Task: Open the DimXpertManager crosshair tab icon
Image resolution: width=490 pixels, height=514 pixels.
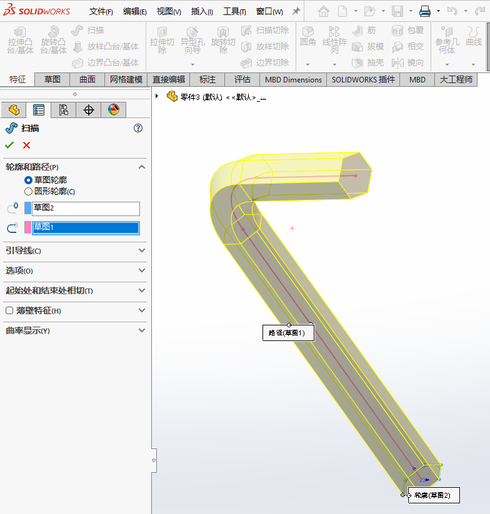Action: [88, 110]
